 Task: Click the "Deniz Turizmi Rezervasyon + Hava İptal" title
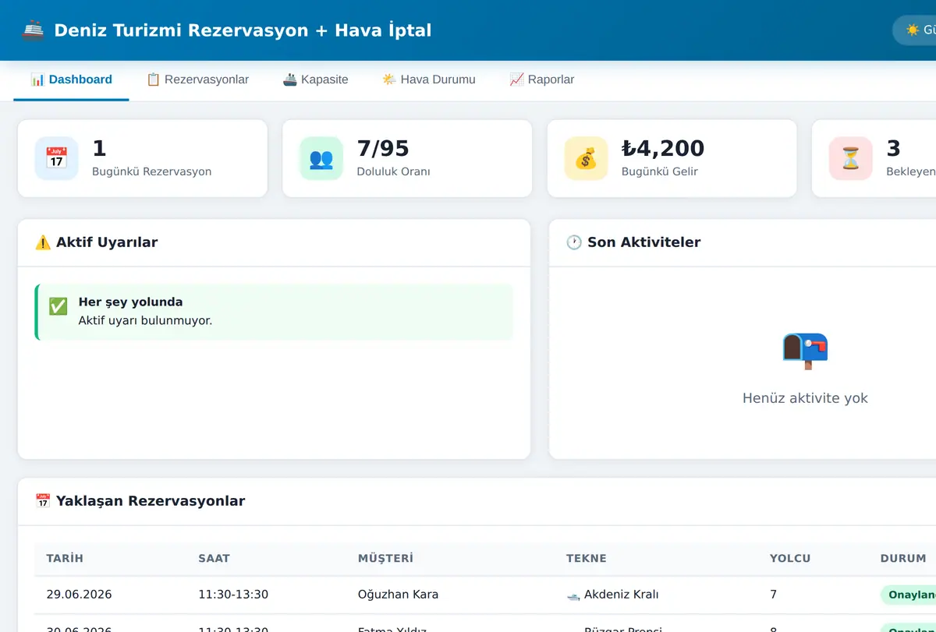[x=243, y=30]
